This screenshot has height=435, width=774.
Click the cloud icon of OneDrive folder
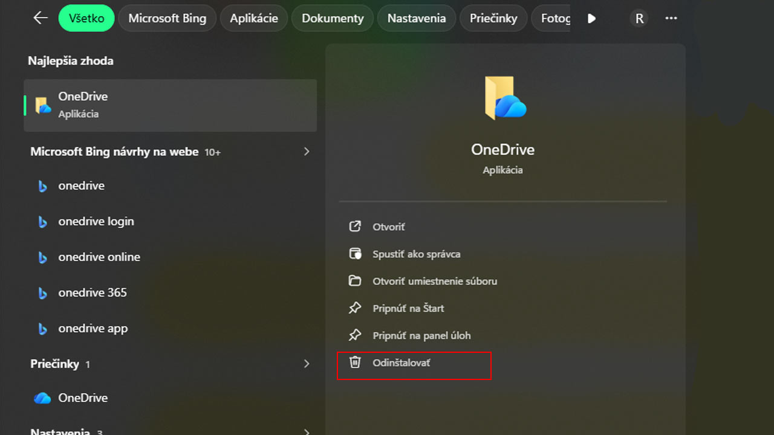pos(42,398)
